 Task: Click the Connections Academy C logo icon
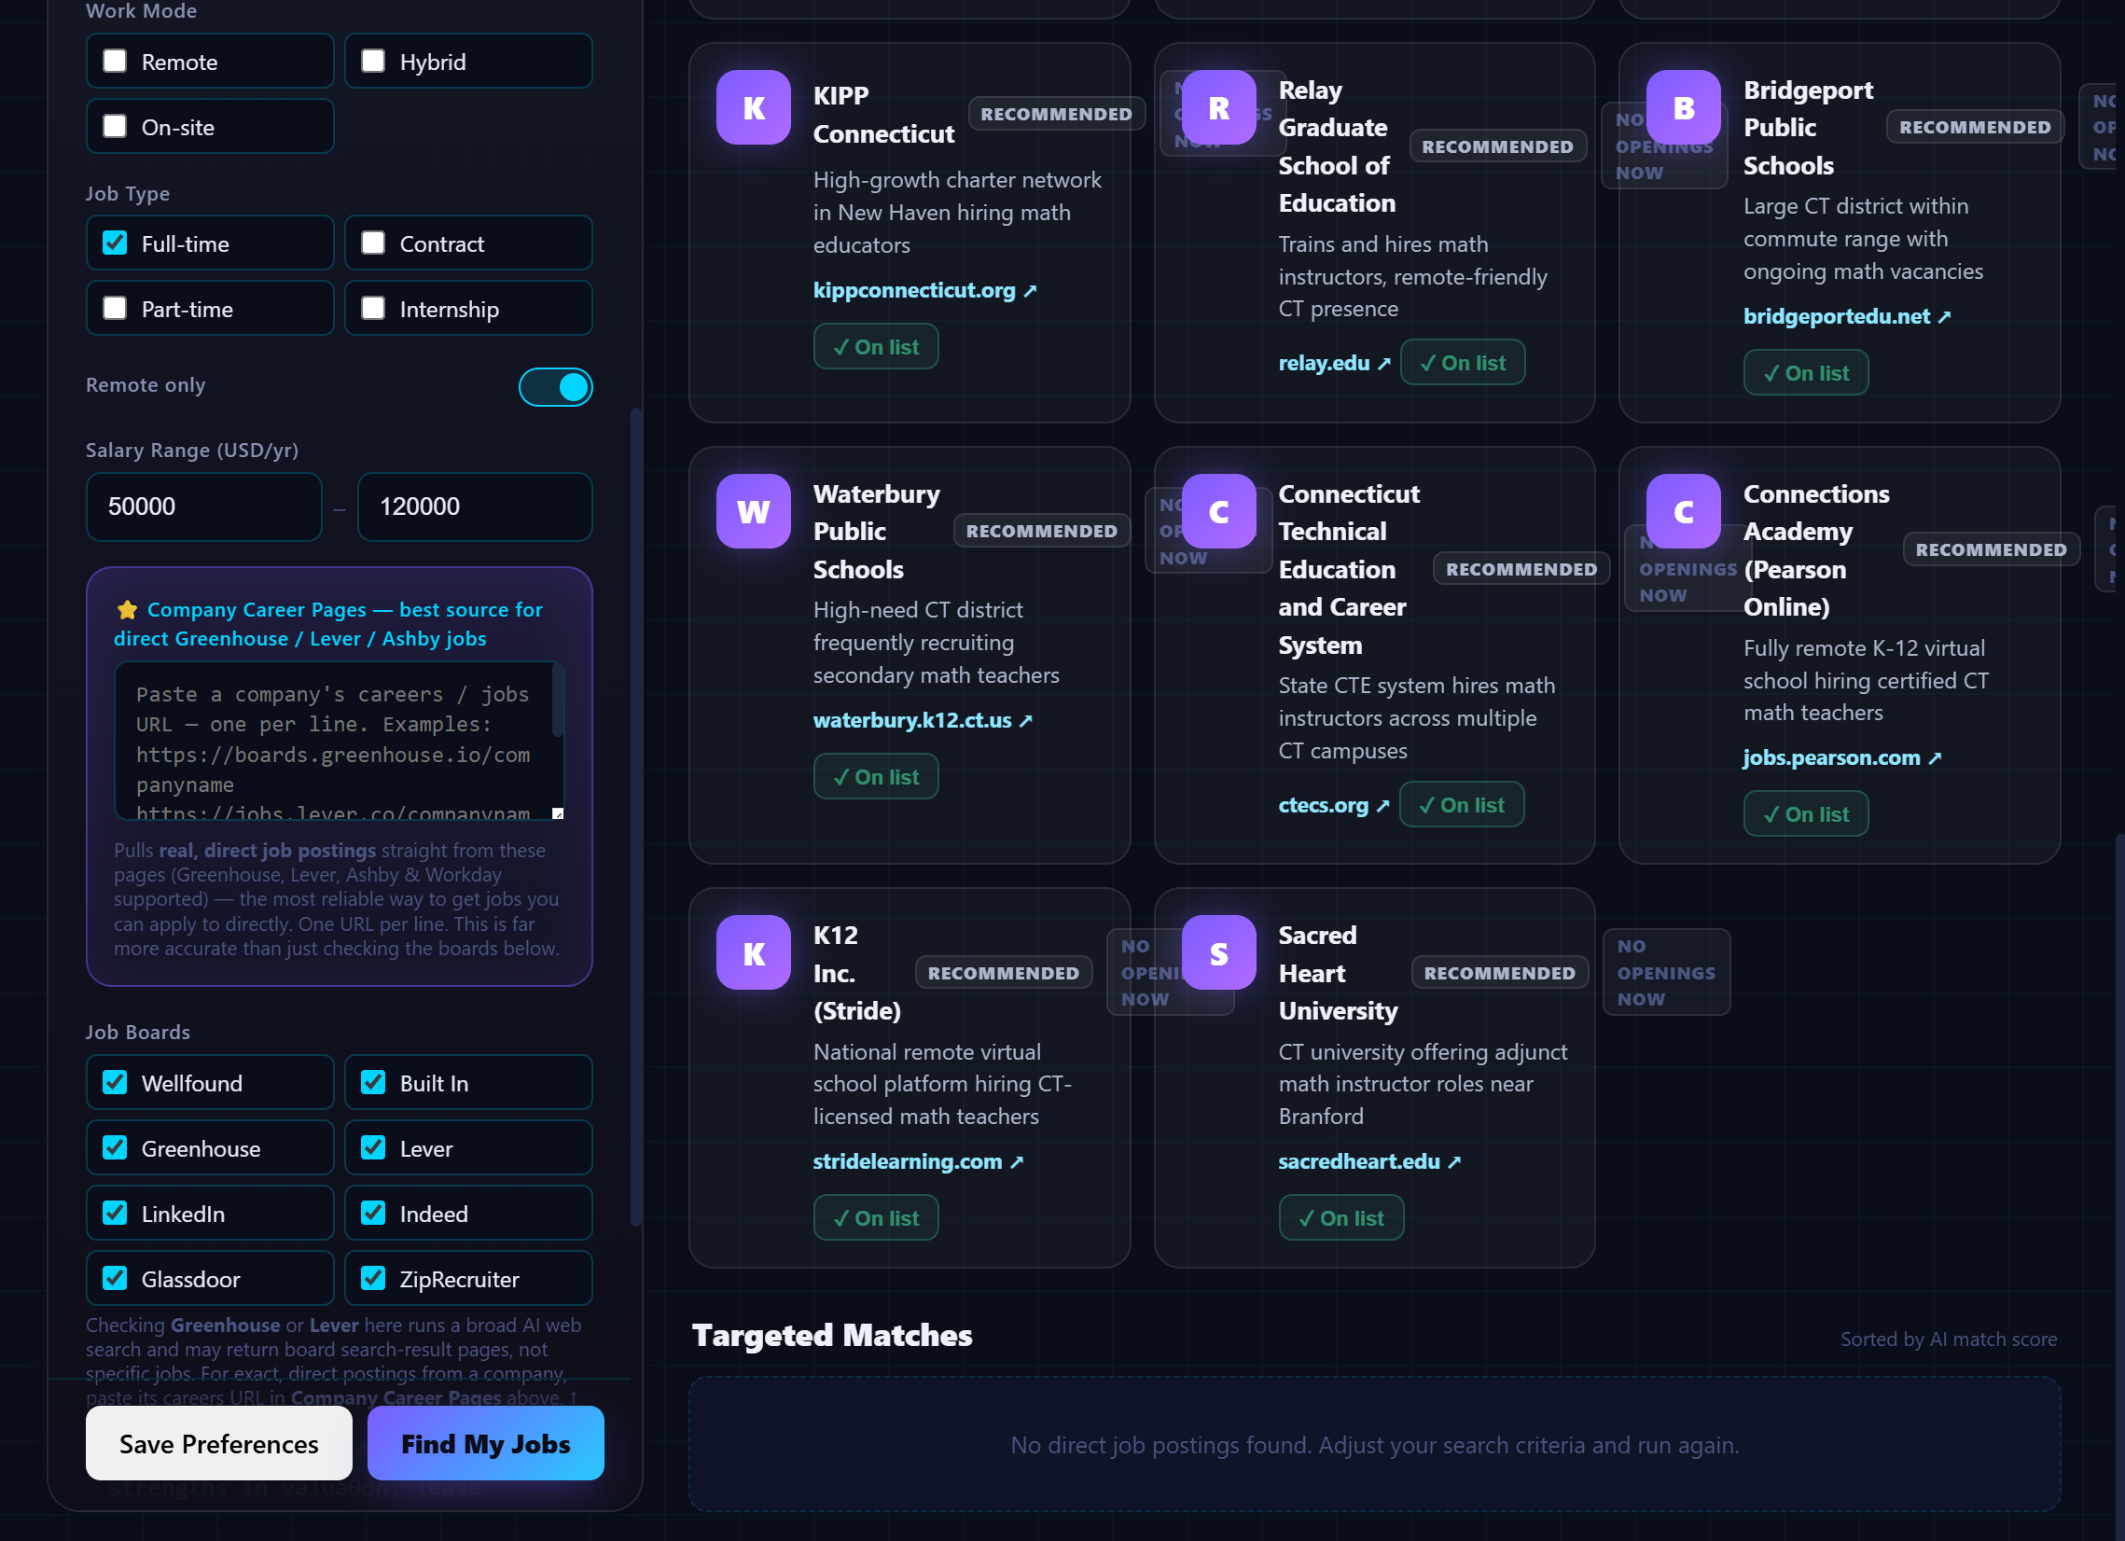pos(1683,511)
